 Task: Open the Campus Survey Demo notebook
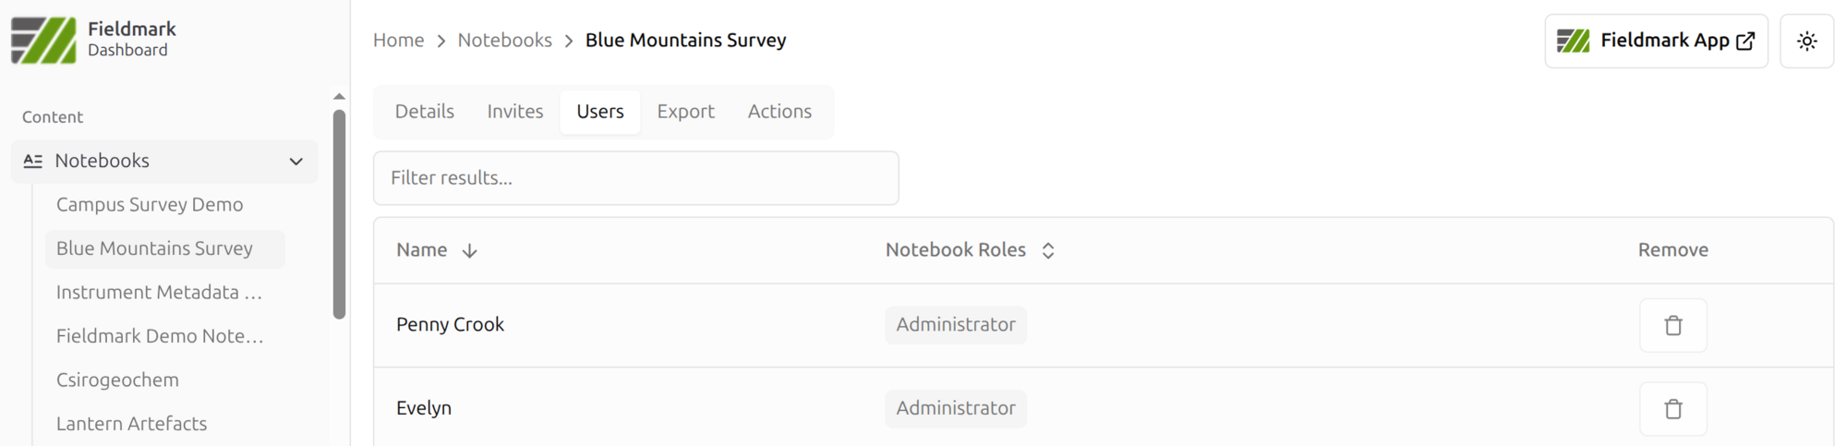tap(150, 205)
